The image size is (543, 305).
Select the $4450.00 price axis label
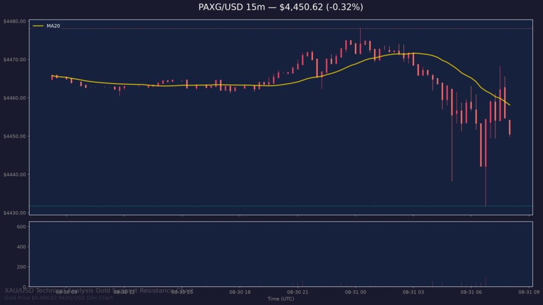pos(14,136)
